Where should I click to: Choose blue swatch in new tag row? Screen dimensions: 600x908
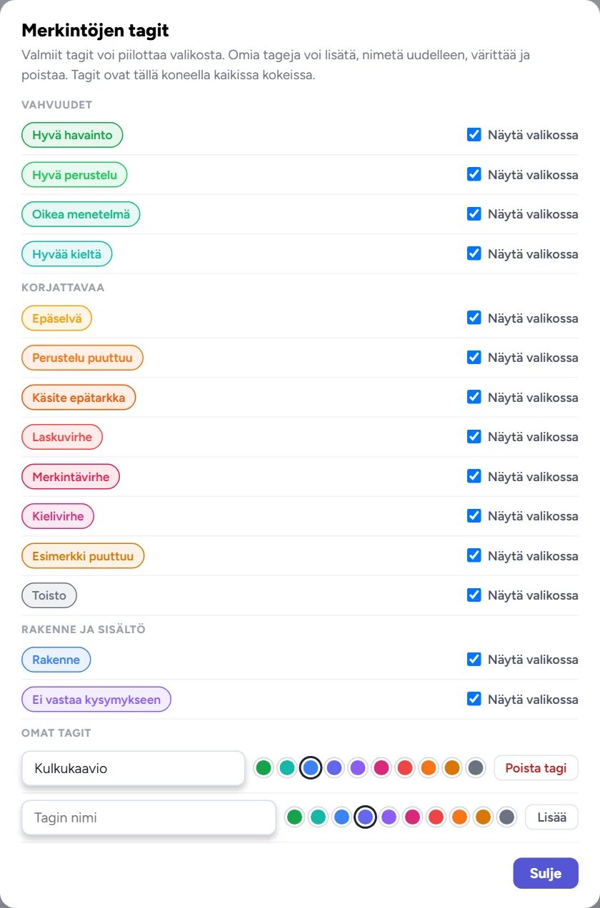(341, 817)
